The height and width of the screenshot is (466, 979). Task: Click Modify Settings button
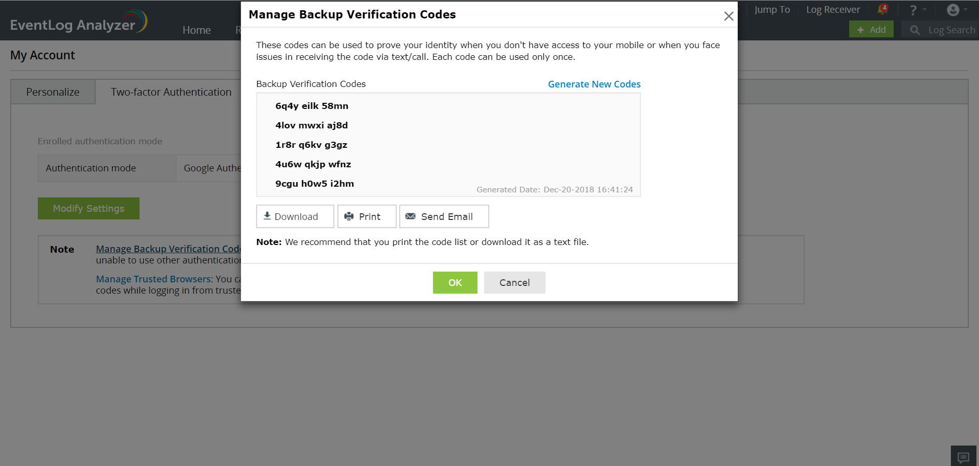(x=88, y=209)
